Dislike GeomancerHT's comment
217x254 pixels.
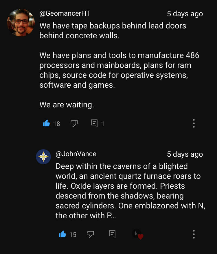[74, 123]
